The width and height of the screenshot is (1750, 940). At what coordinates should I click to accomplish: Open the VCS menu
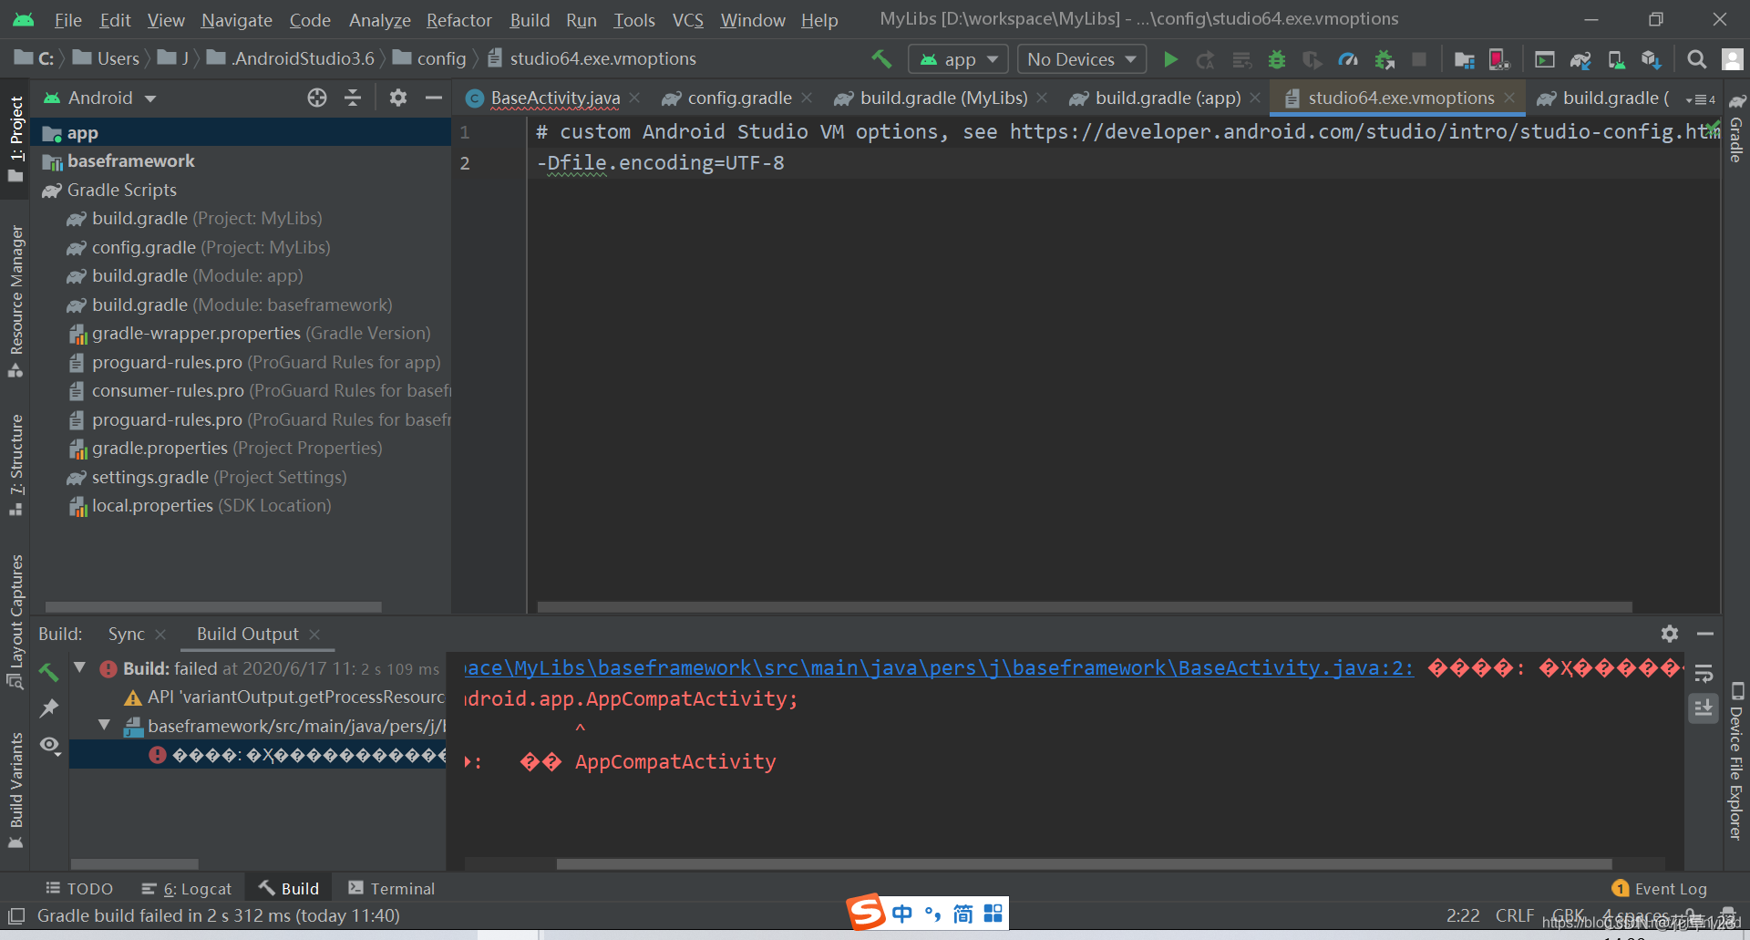(x=687, y=19)
